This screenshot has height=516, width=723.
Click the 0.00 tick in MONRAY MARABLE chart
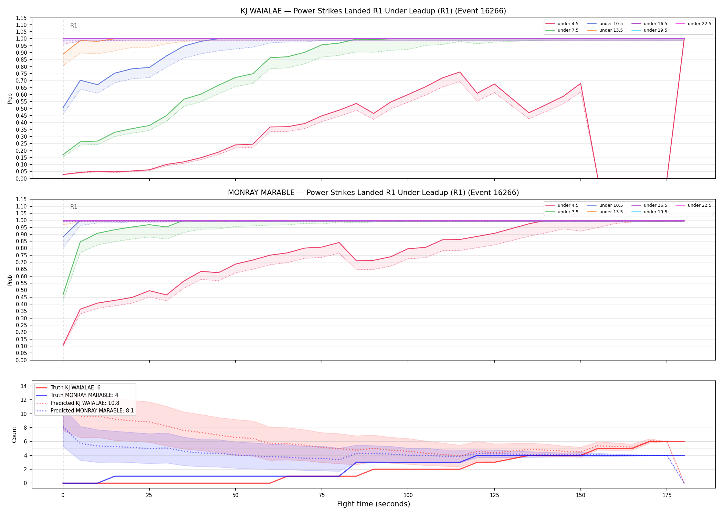coord(21,360)
